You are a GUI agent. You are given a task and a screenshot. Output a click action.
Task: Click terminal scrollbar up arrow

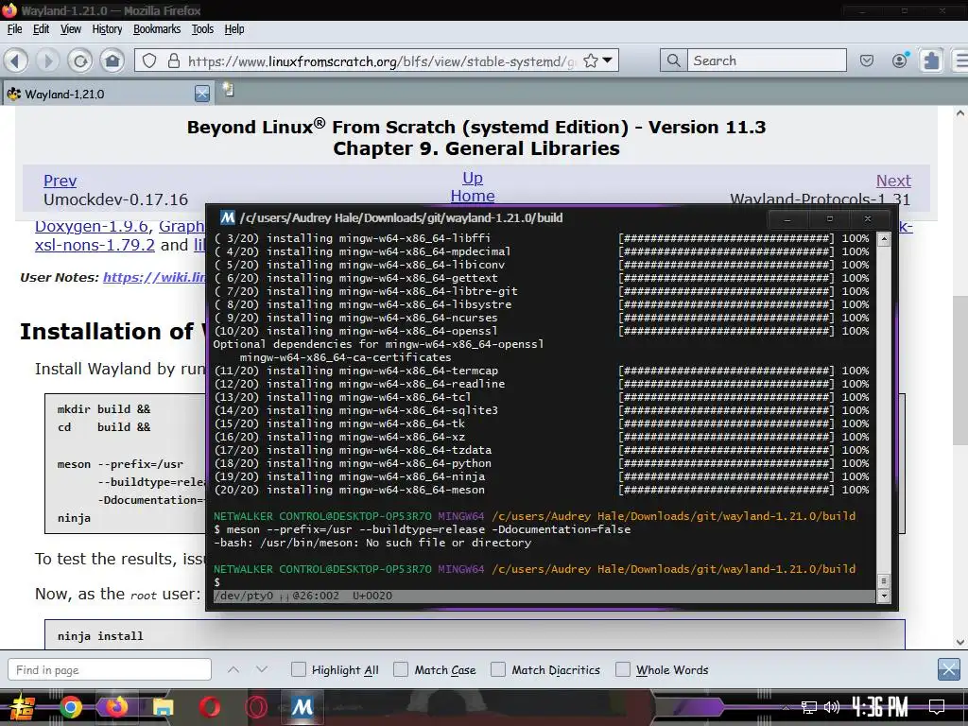(884, 239)
